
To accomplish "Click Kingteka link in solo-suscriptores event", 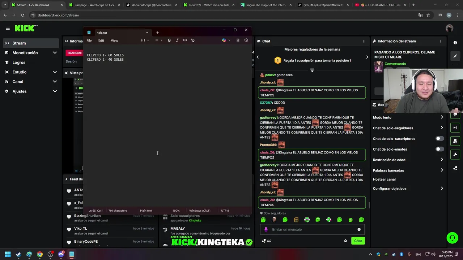I will click(x=195, y=221).
